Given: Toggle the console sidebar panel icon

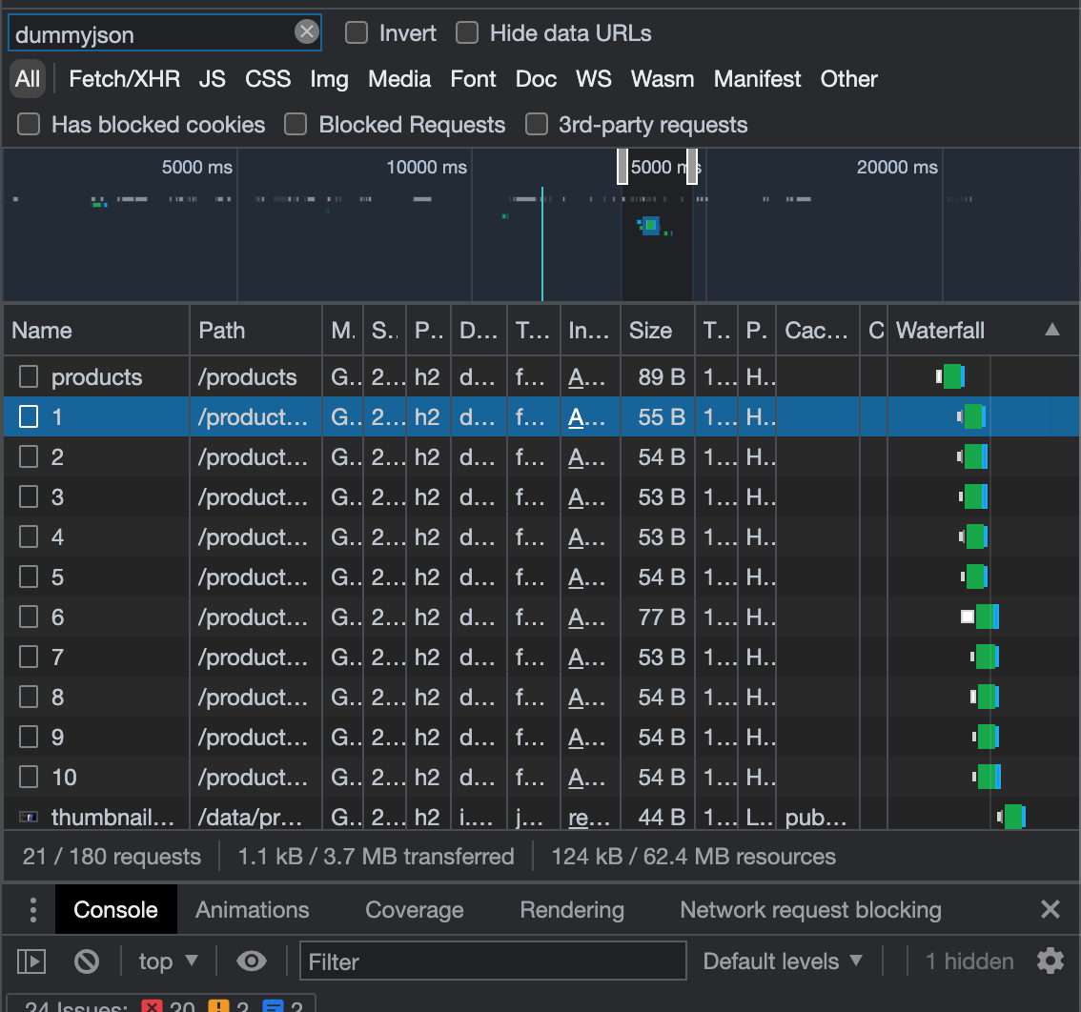Looking at the screenshot, I should (x=31, y=961).
